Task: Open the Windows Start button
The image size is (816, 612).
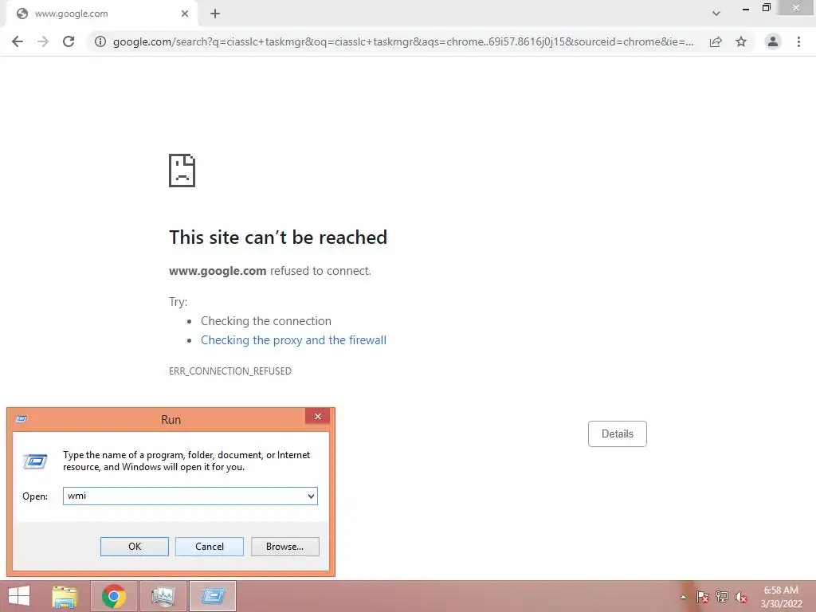Action: (19, 596)
